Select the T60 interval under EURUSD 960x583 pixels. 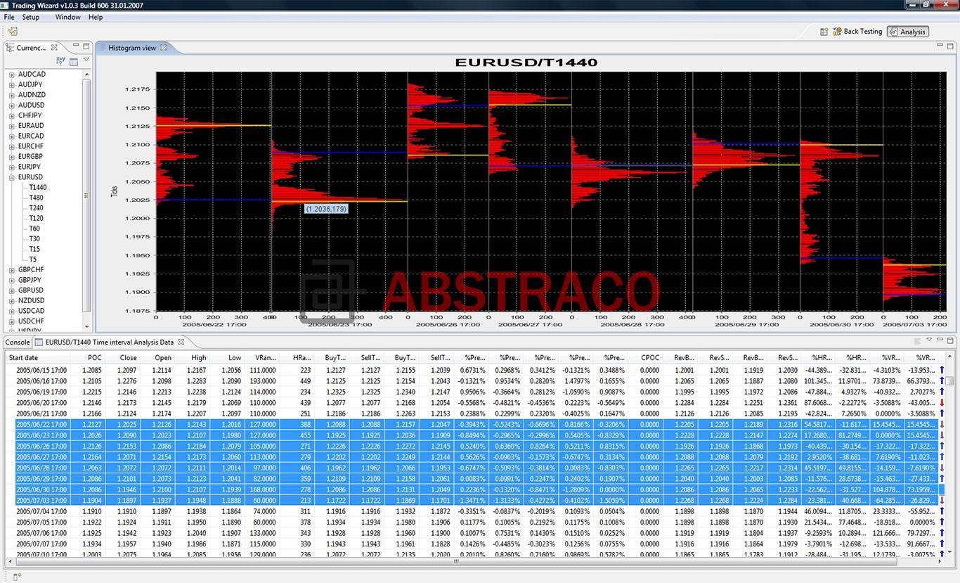click(33, 228)
